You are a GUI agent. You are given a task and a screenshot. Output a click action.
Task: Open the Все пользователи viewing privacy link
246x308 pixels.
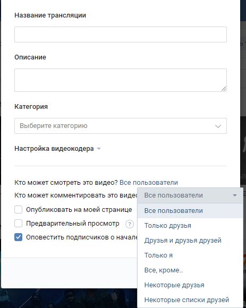(x=149, y=183)
